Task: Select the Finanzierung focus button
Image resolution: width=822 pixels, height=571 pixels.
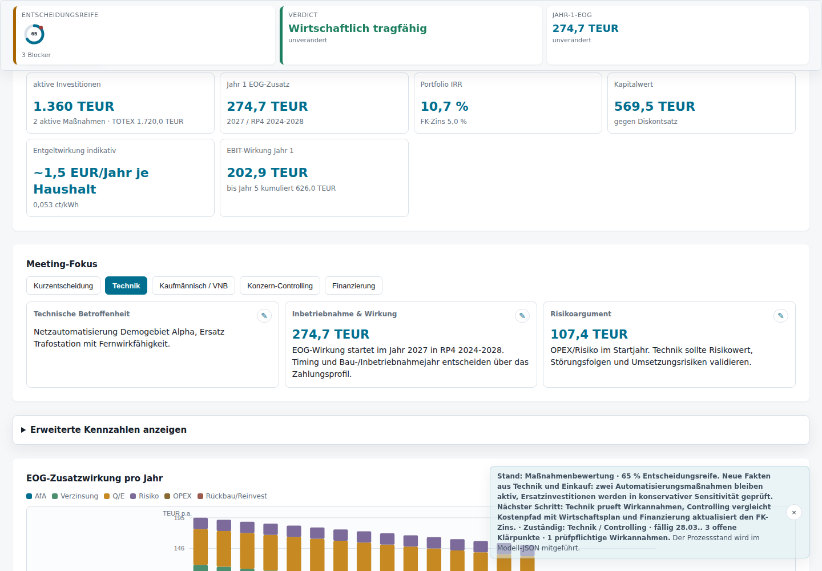Action: pos(354,285)
